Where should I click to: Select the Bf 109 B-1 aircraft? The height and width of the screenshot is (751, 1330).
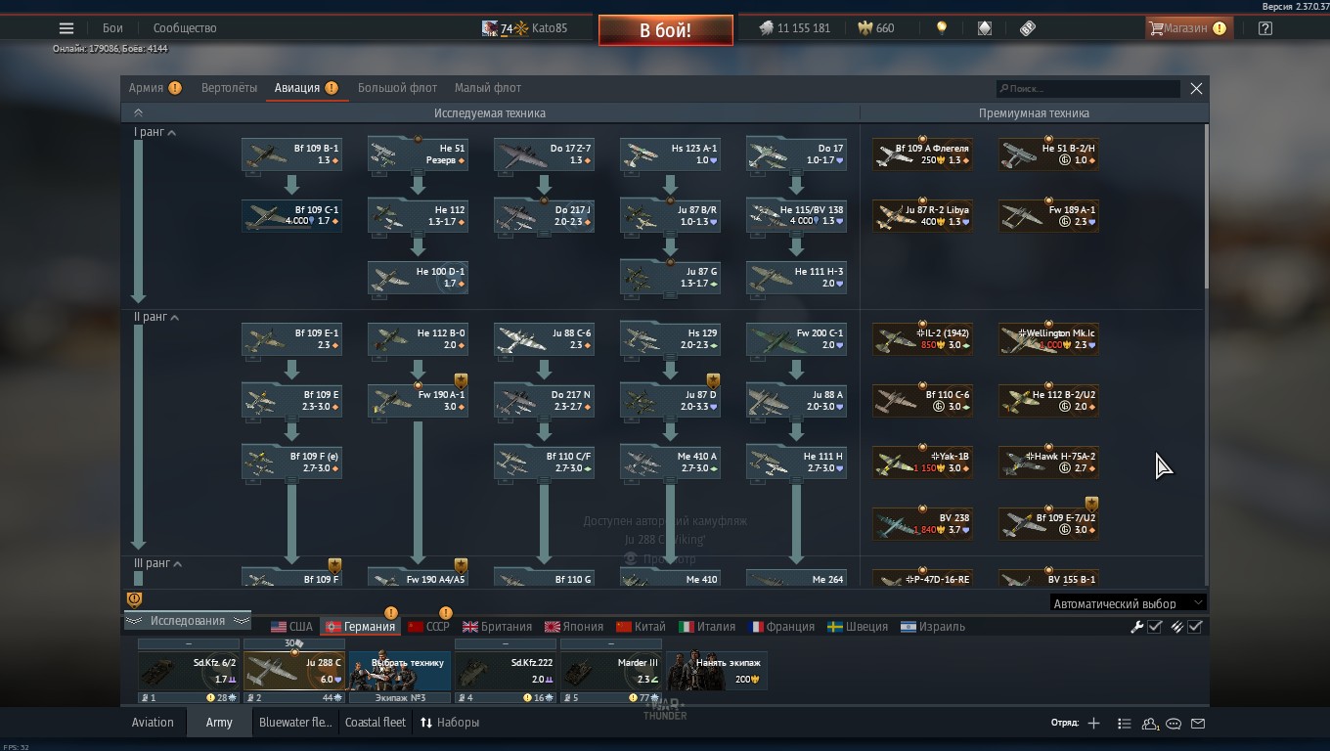[291, 155]
